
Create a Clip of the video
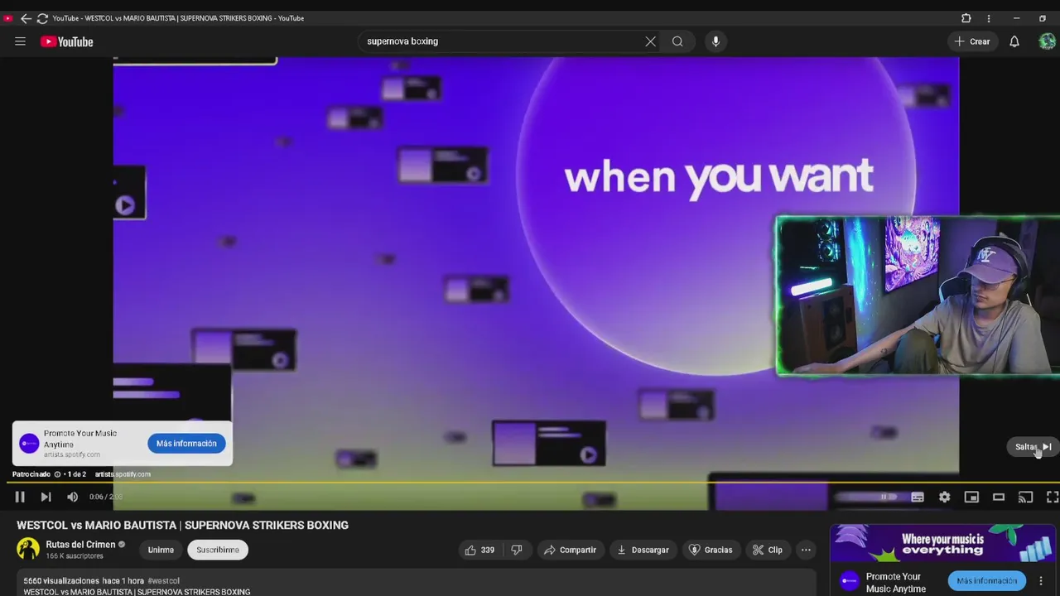[x=768, y=550]
